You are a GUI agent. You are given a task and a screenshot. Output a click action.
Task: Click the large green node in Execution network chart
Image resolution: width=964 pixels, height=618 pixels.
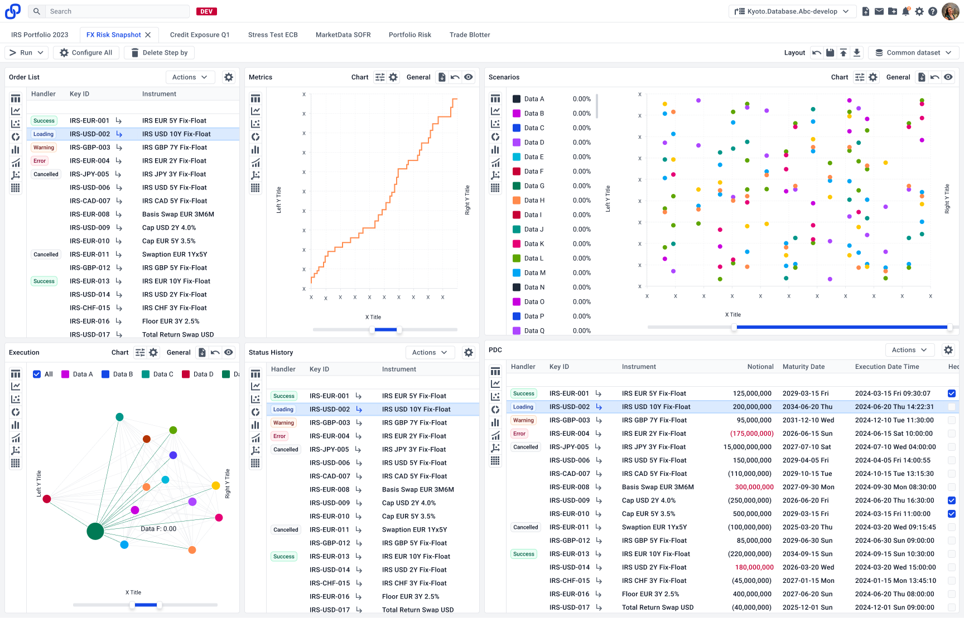click(x=95, y=531)
